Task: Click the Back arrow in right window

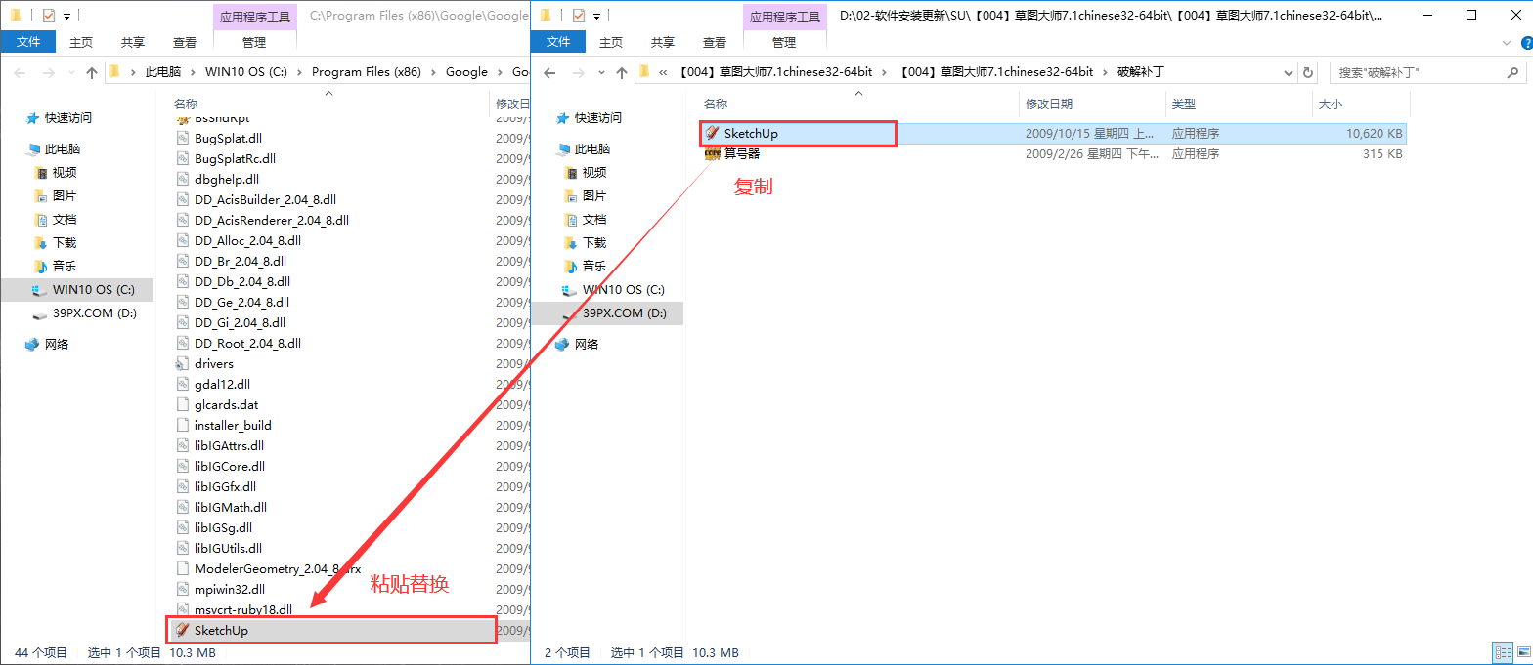Action: 549,72
